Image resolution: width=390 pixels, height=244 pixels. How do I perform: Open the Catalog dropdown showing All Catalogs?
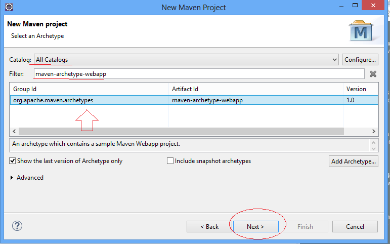pyautogui.click(x=186, y=60)
